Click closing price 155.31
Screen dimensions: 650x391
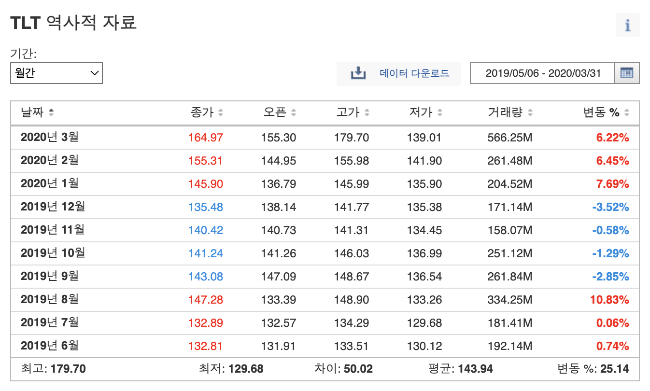click(206, 161)
